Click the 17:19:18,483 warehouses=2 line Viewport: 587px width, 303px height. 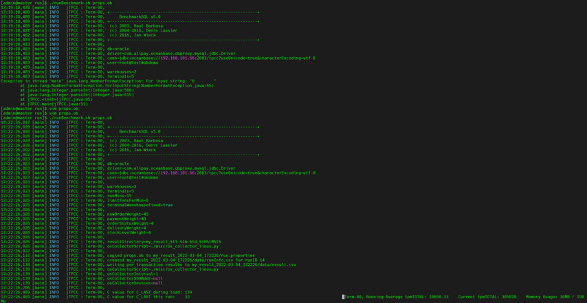pos(69,72)
